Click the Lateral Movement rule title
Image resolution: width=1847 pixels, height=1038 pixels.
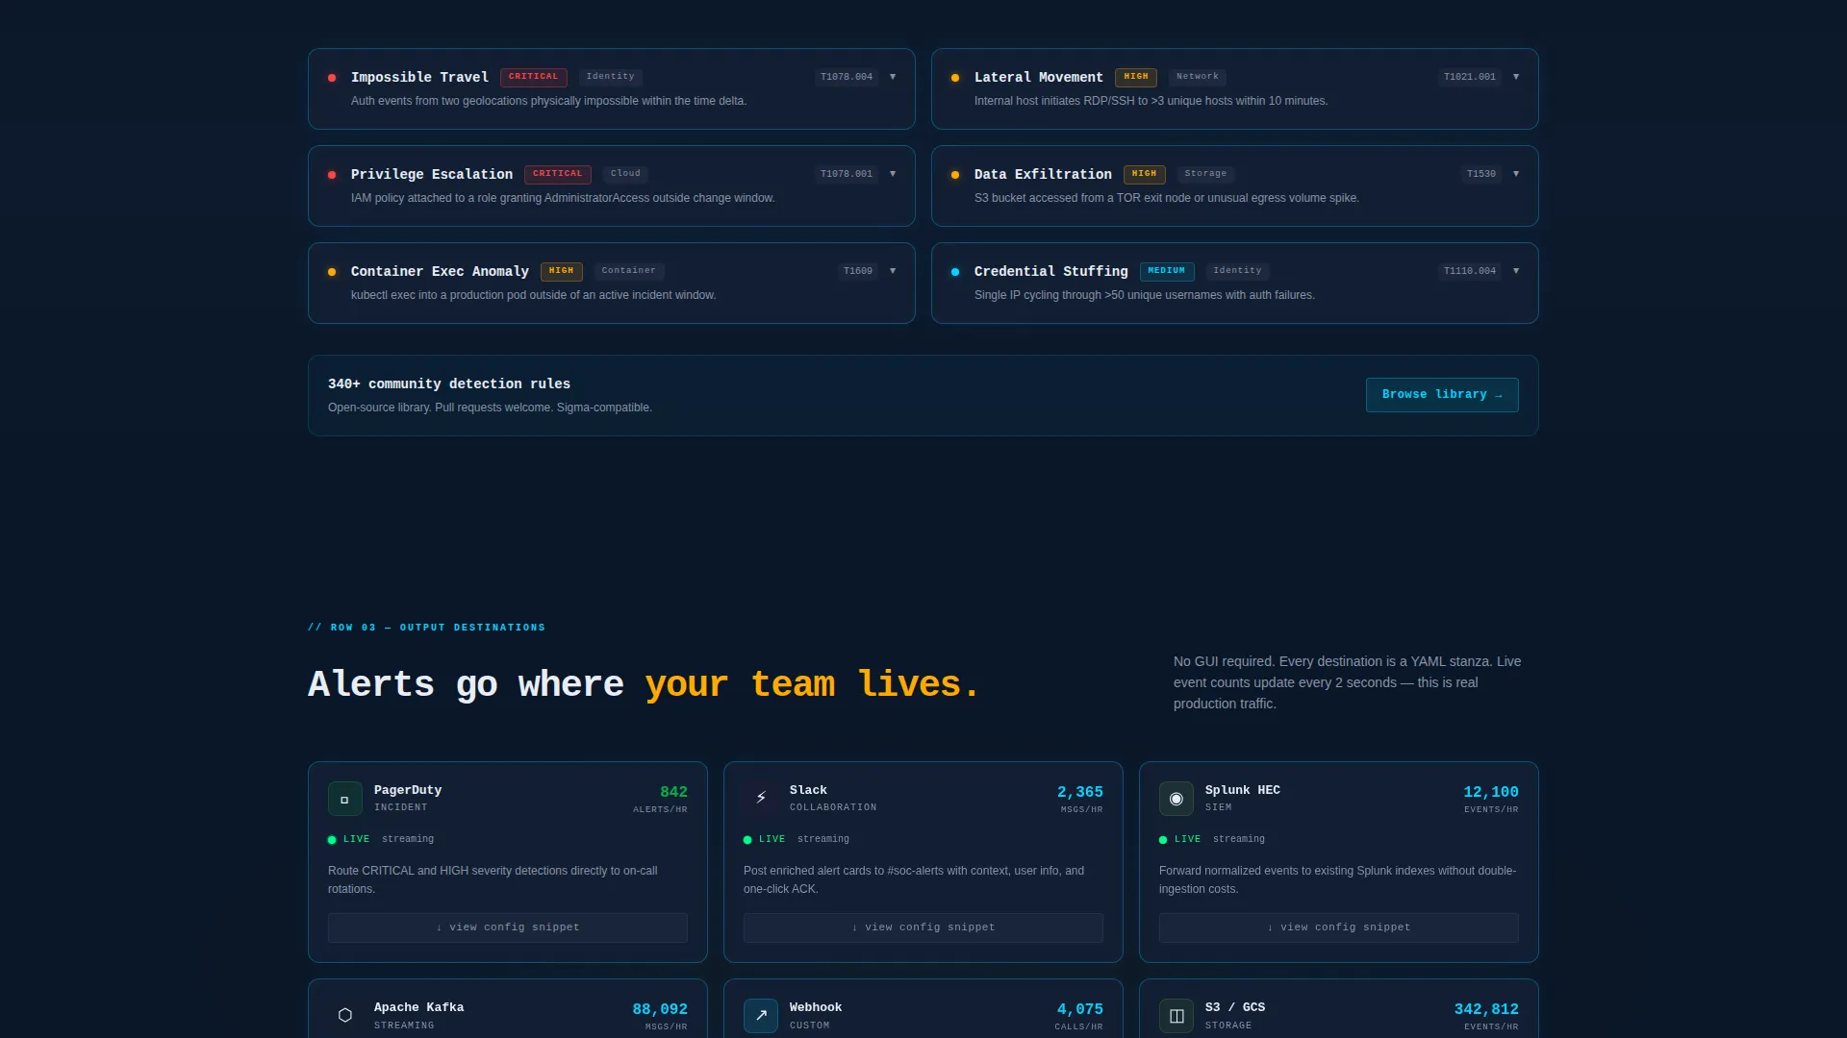click(x=1039, y=78)
